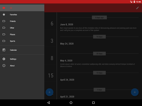142x106 pixels.
Task: Tap the right blue plus button
Action: click(135, 92)
